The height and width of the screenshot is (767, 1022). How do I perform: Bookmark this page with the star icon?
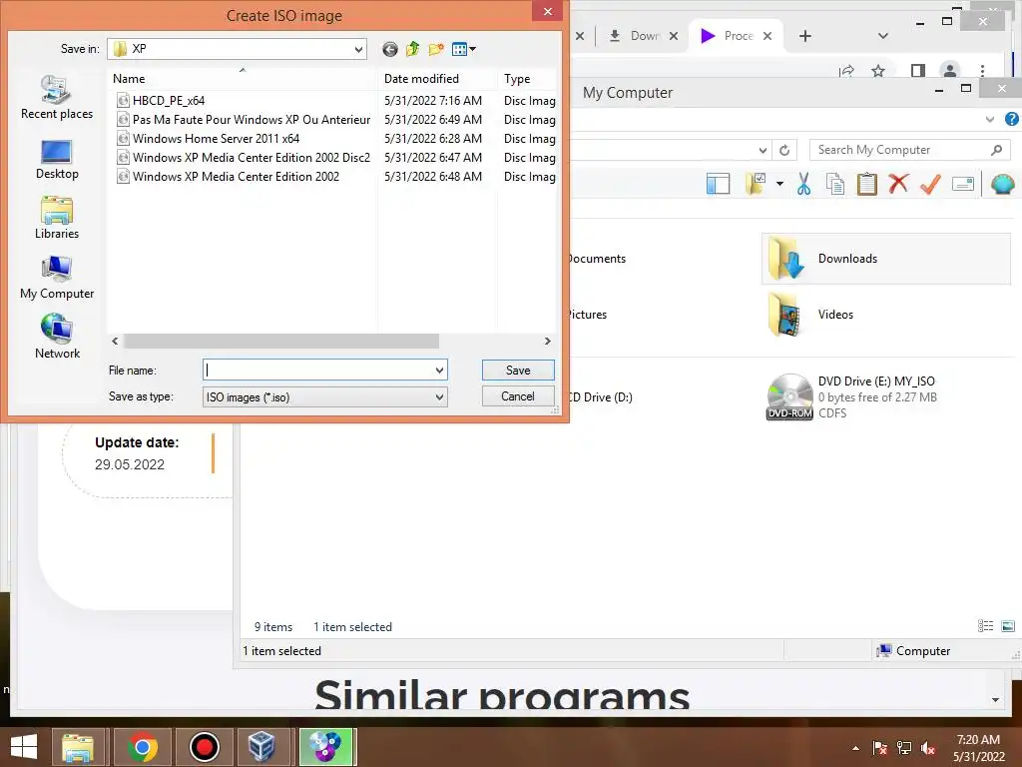tap(878, 71)
